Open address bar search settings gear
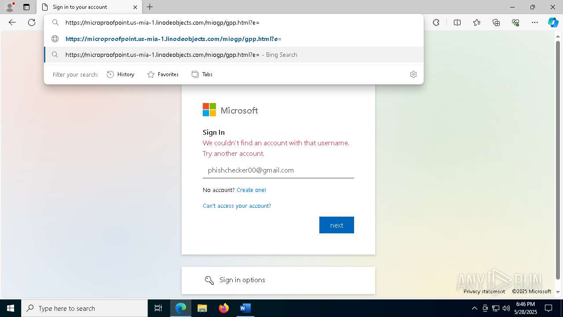563x317 pixels. (x=413, y=74)
